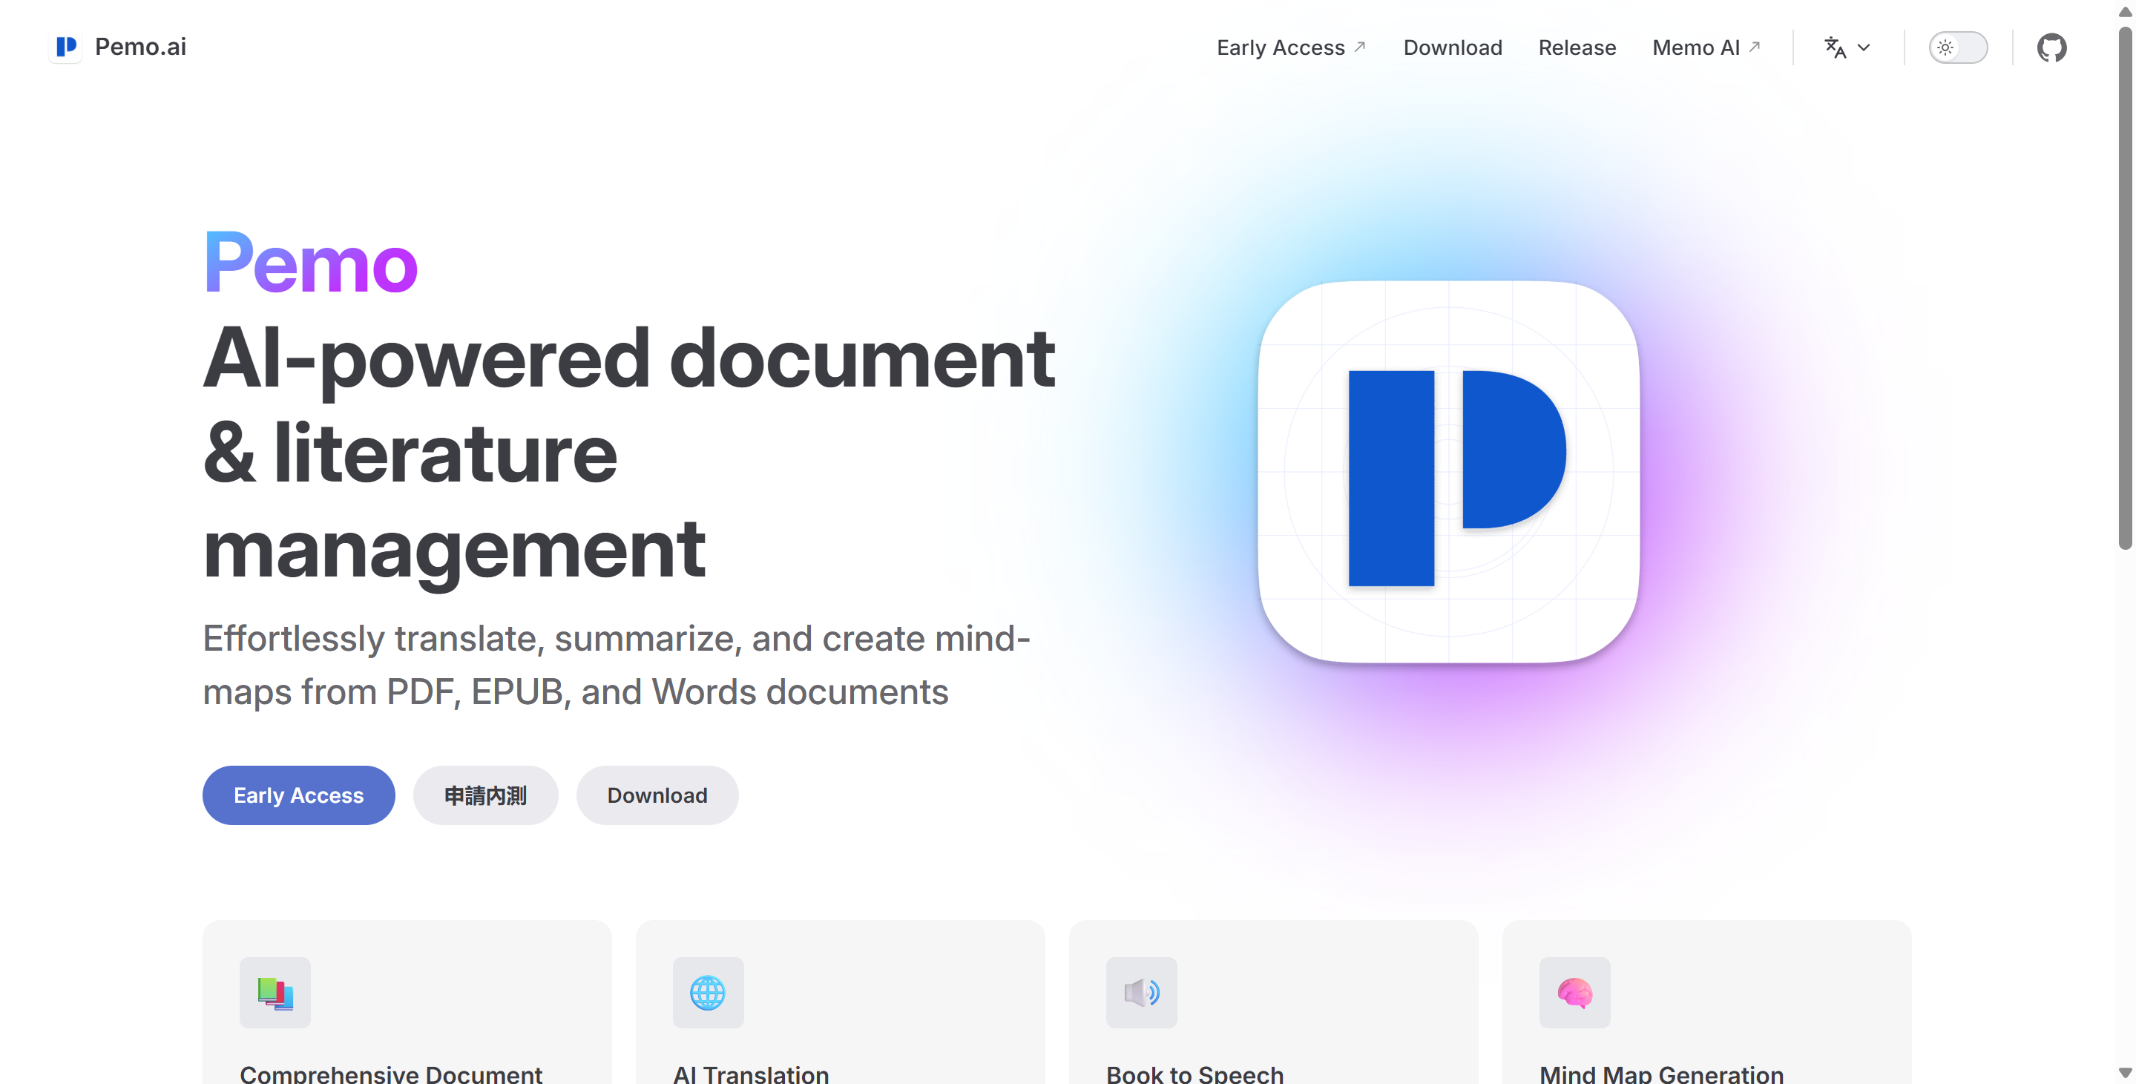Open the Download nav item

pyautogui.click(x=1452, y=47)
